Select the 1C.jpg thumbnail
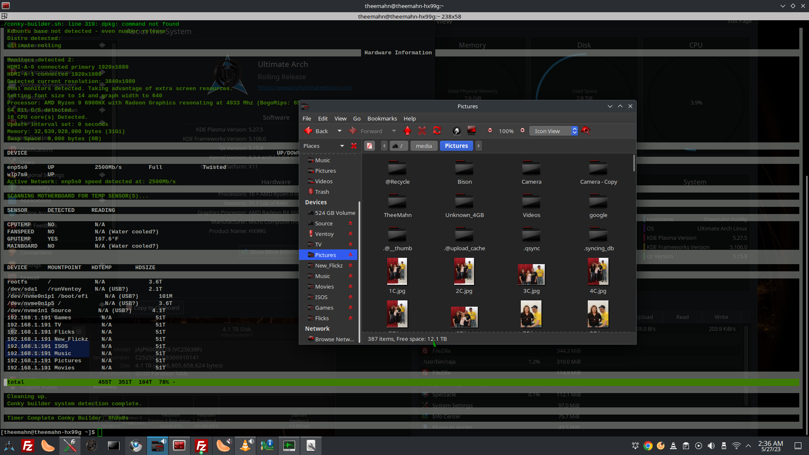Screen dimensions: 809x455 click(x=397, y=271)
